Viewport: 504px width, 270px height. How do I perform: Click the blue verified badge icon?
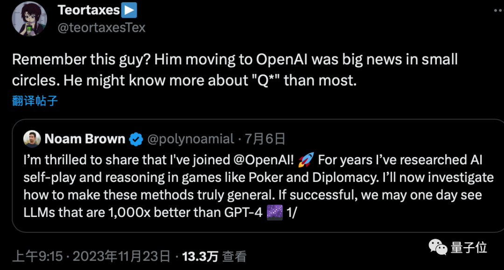[x=136, y=139]
